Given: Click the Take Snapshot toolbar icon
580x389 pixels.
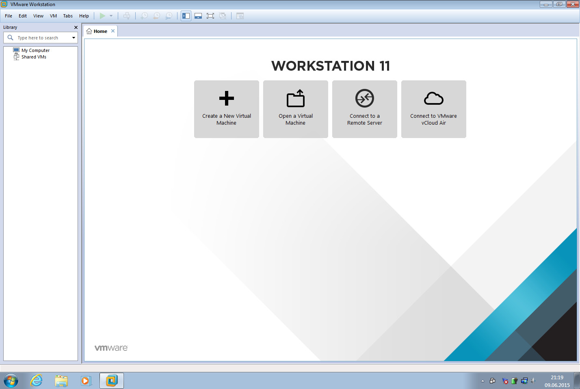Looking at the screenshot, I should click(x=144, y=16).
